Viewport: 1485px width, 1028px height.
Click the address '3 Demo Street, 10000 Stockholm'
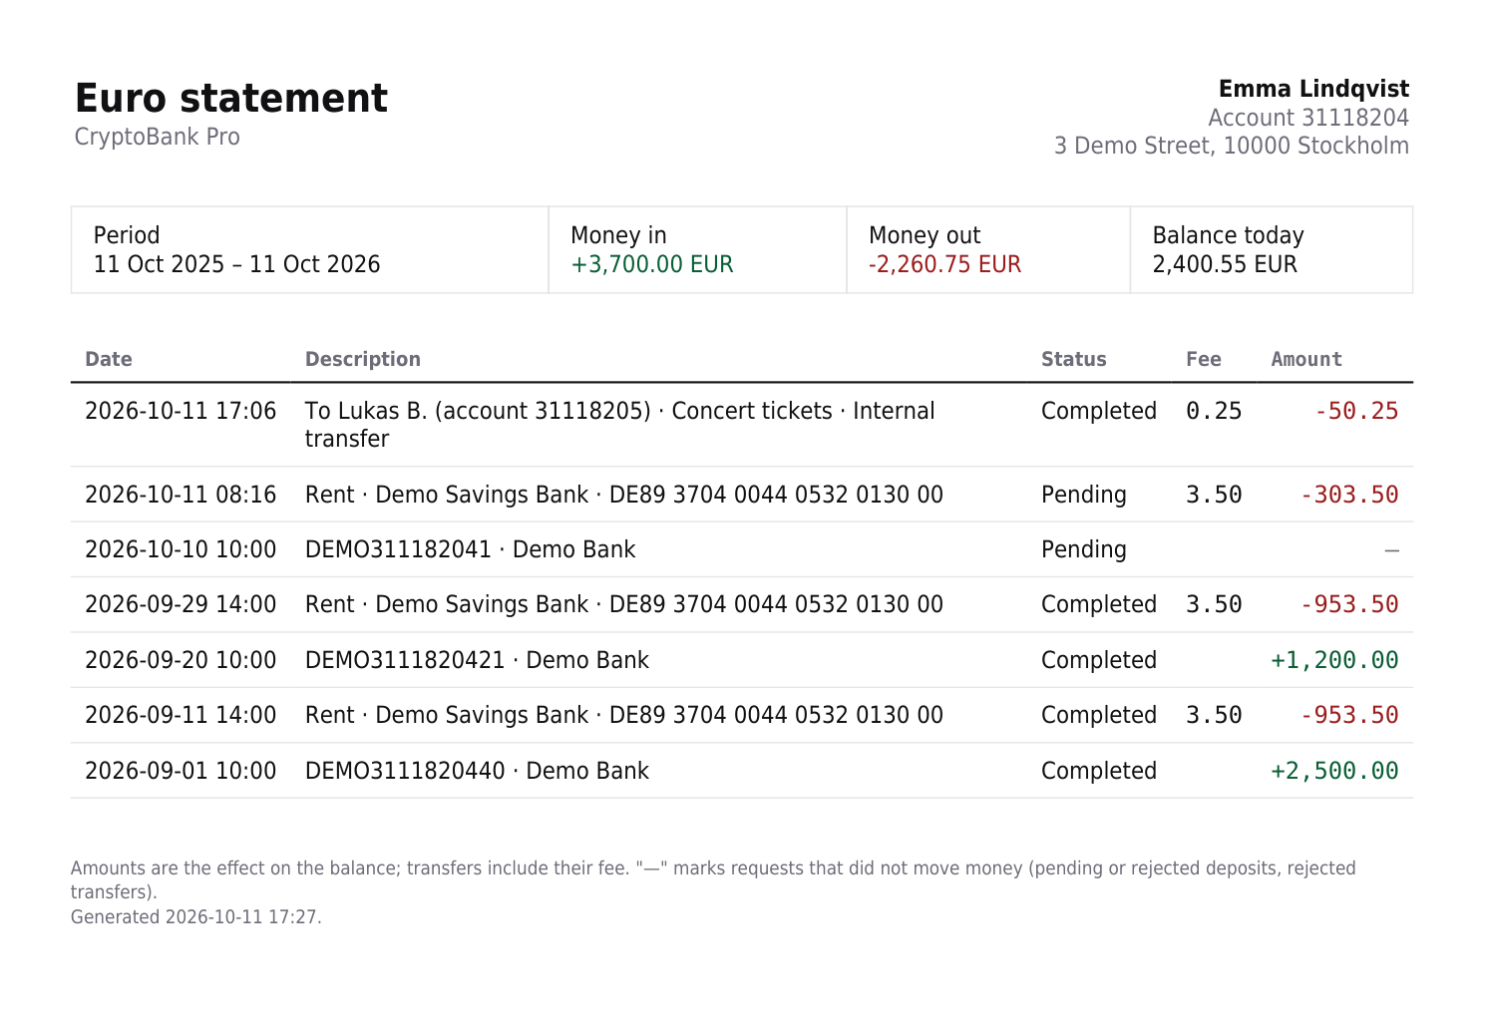(x=1232, y=146)
